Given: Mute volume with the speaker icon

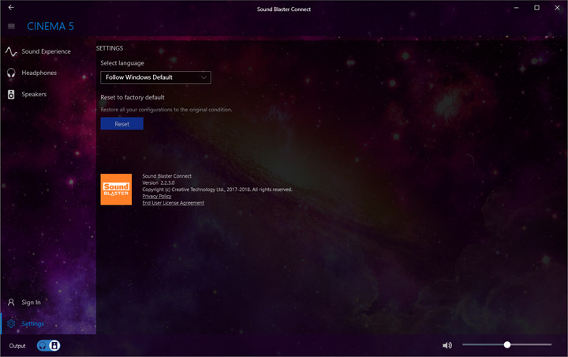Looking at the screenshot, I should point(447,345).
